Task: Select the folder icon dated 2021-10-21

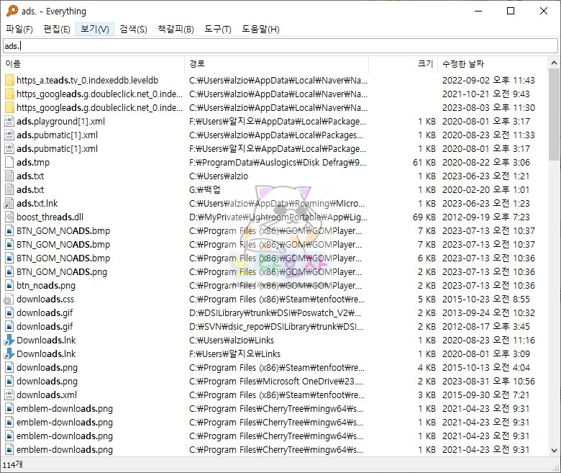Action: (9, 94)
